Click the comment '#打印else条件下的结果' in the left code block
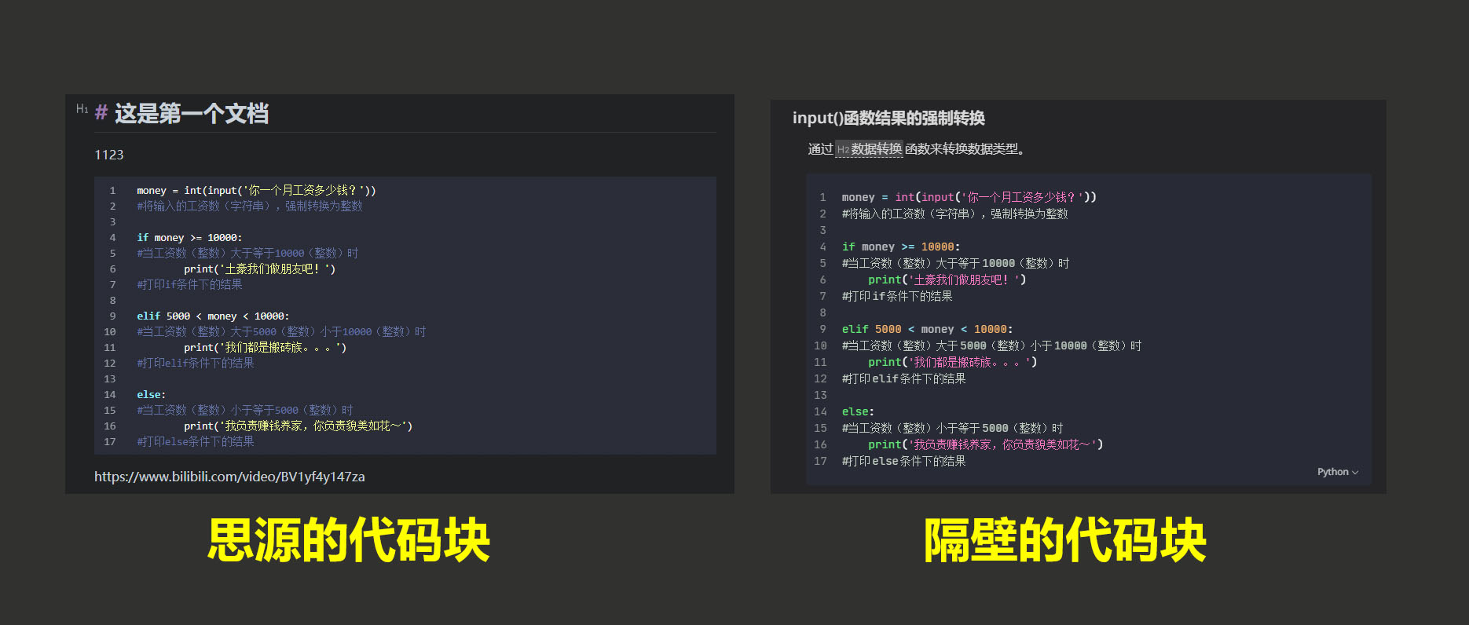This screenshot has width=1469, height=625. (x=196, y=441)
